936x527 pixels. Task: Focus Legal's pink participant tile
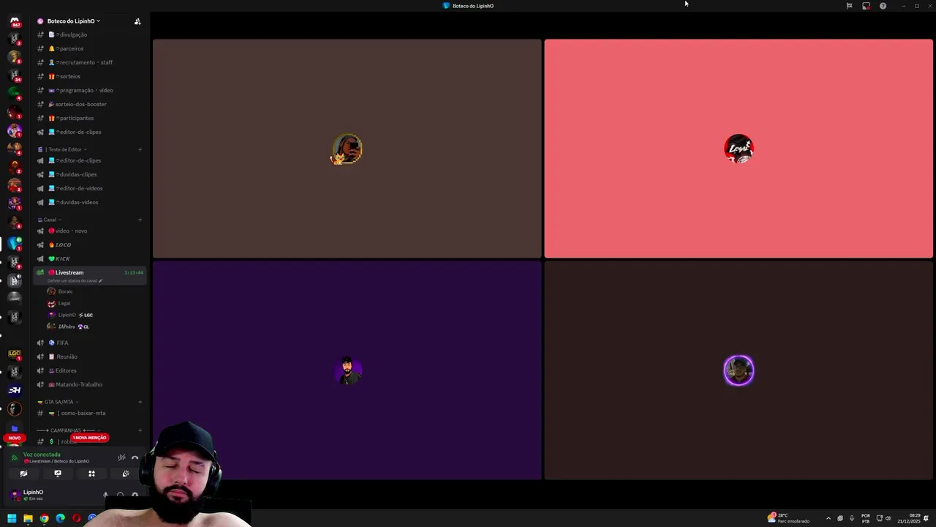point(739,149)
